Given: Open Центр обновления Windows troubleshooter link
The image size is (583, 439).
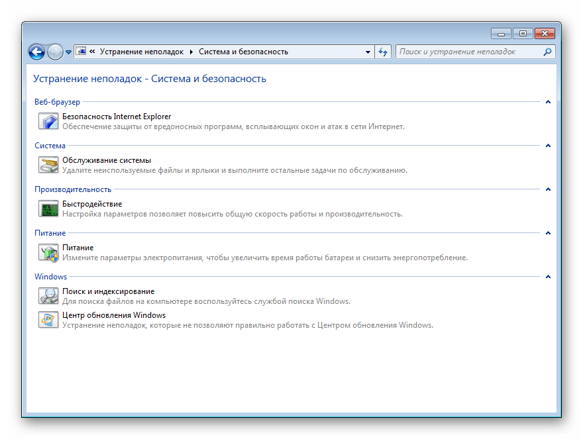Looking at the screenshot, I should tap(114, 315).
